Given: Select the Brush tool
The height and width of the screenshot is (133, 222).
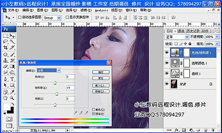Looking at the screenshot, I should coord(12,55).
